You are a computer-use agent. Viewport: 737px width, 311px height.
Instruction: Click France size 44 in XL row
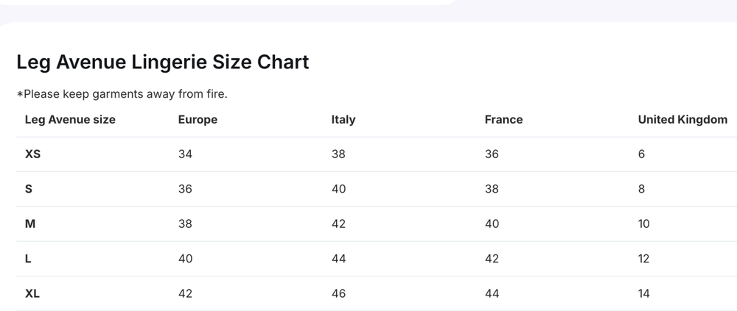(x=492, y=293)
